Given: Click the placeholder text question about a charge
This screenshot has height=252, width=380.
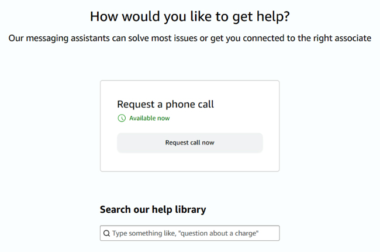Looking at the screenshot, I should click(220, 233).
